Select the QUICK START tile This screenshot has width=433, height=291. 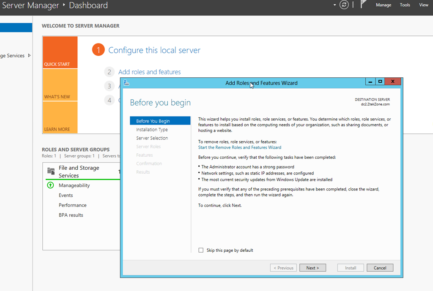click(x=60, y=52)
